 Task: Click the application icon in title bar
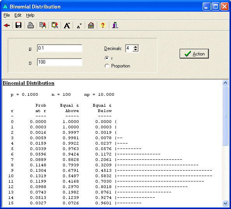point(5,7)
